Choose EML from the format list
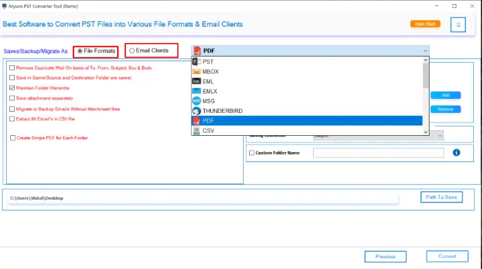Viewport: 482px width, 269px height. (x=307, y=81)
